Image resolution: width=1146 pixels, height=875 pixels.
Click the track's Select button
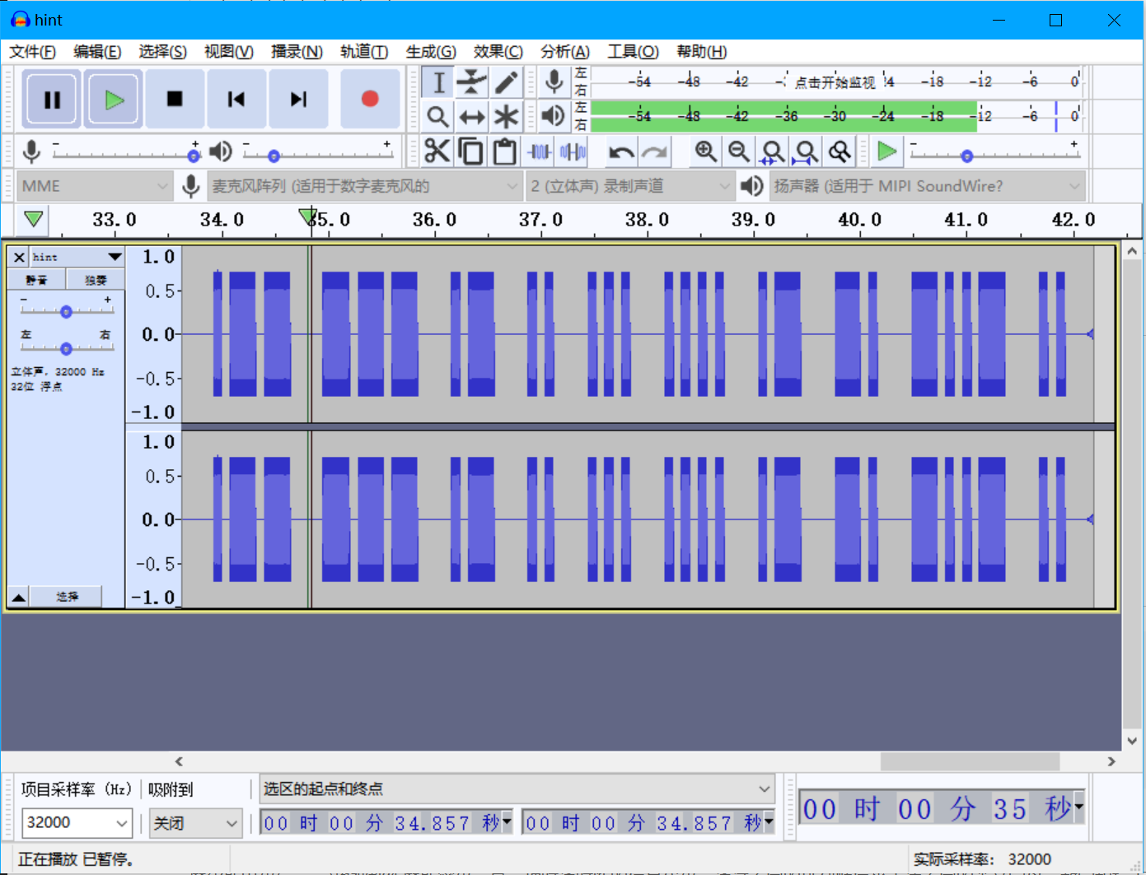67,597
